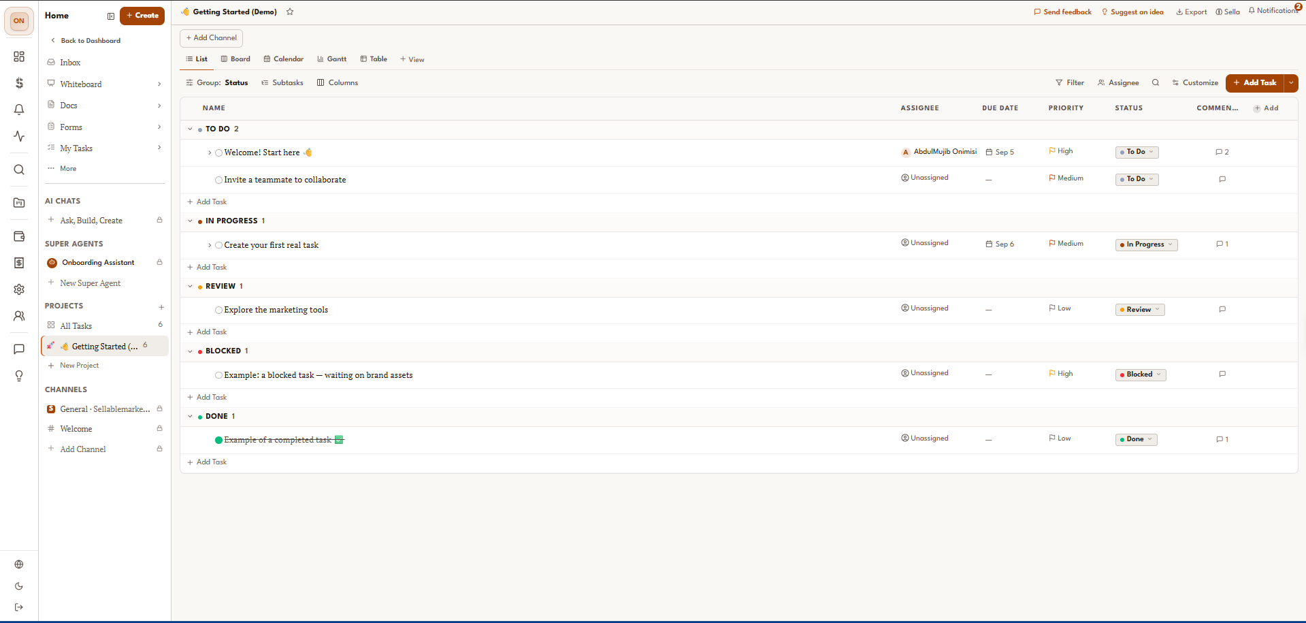Expand subtasks of Welcome! Start here

pos(209,153)
